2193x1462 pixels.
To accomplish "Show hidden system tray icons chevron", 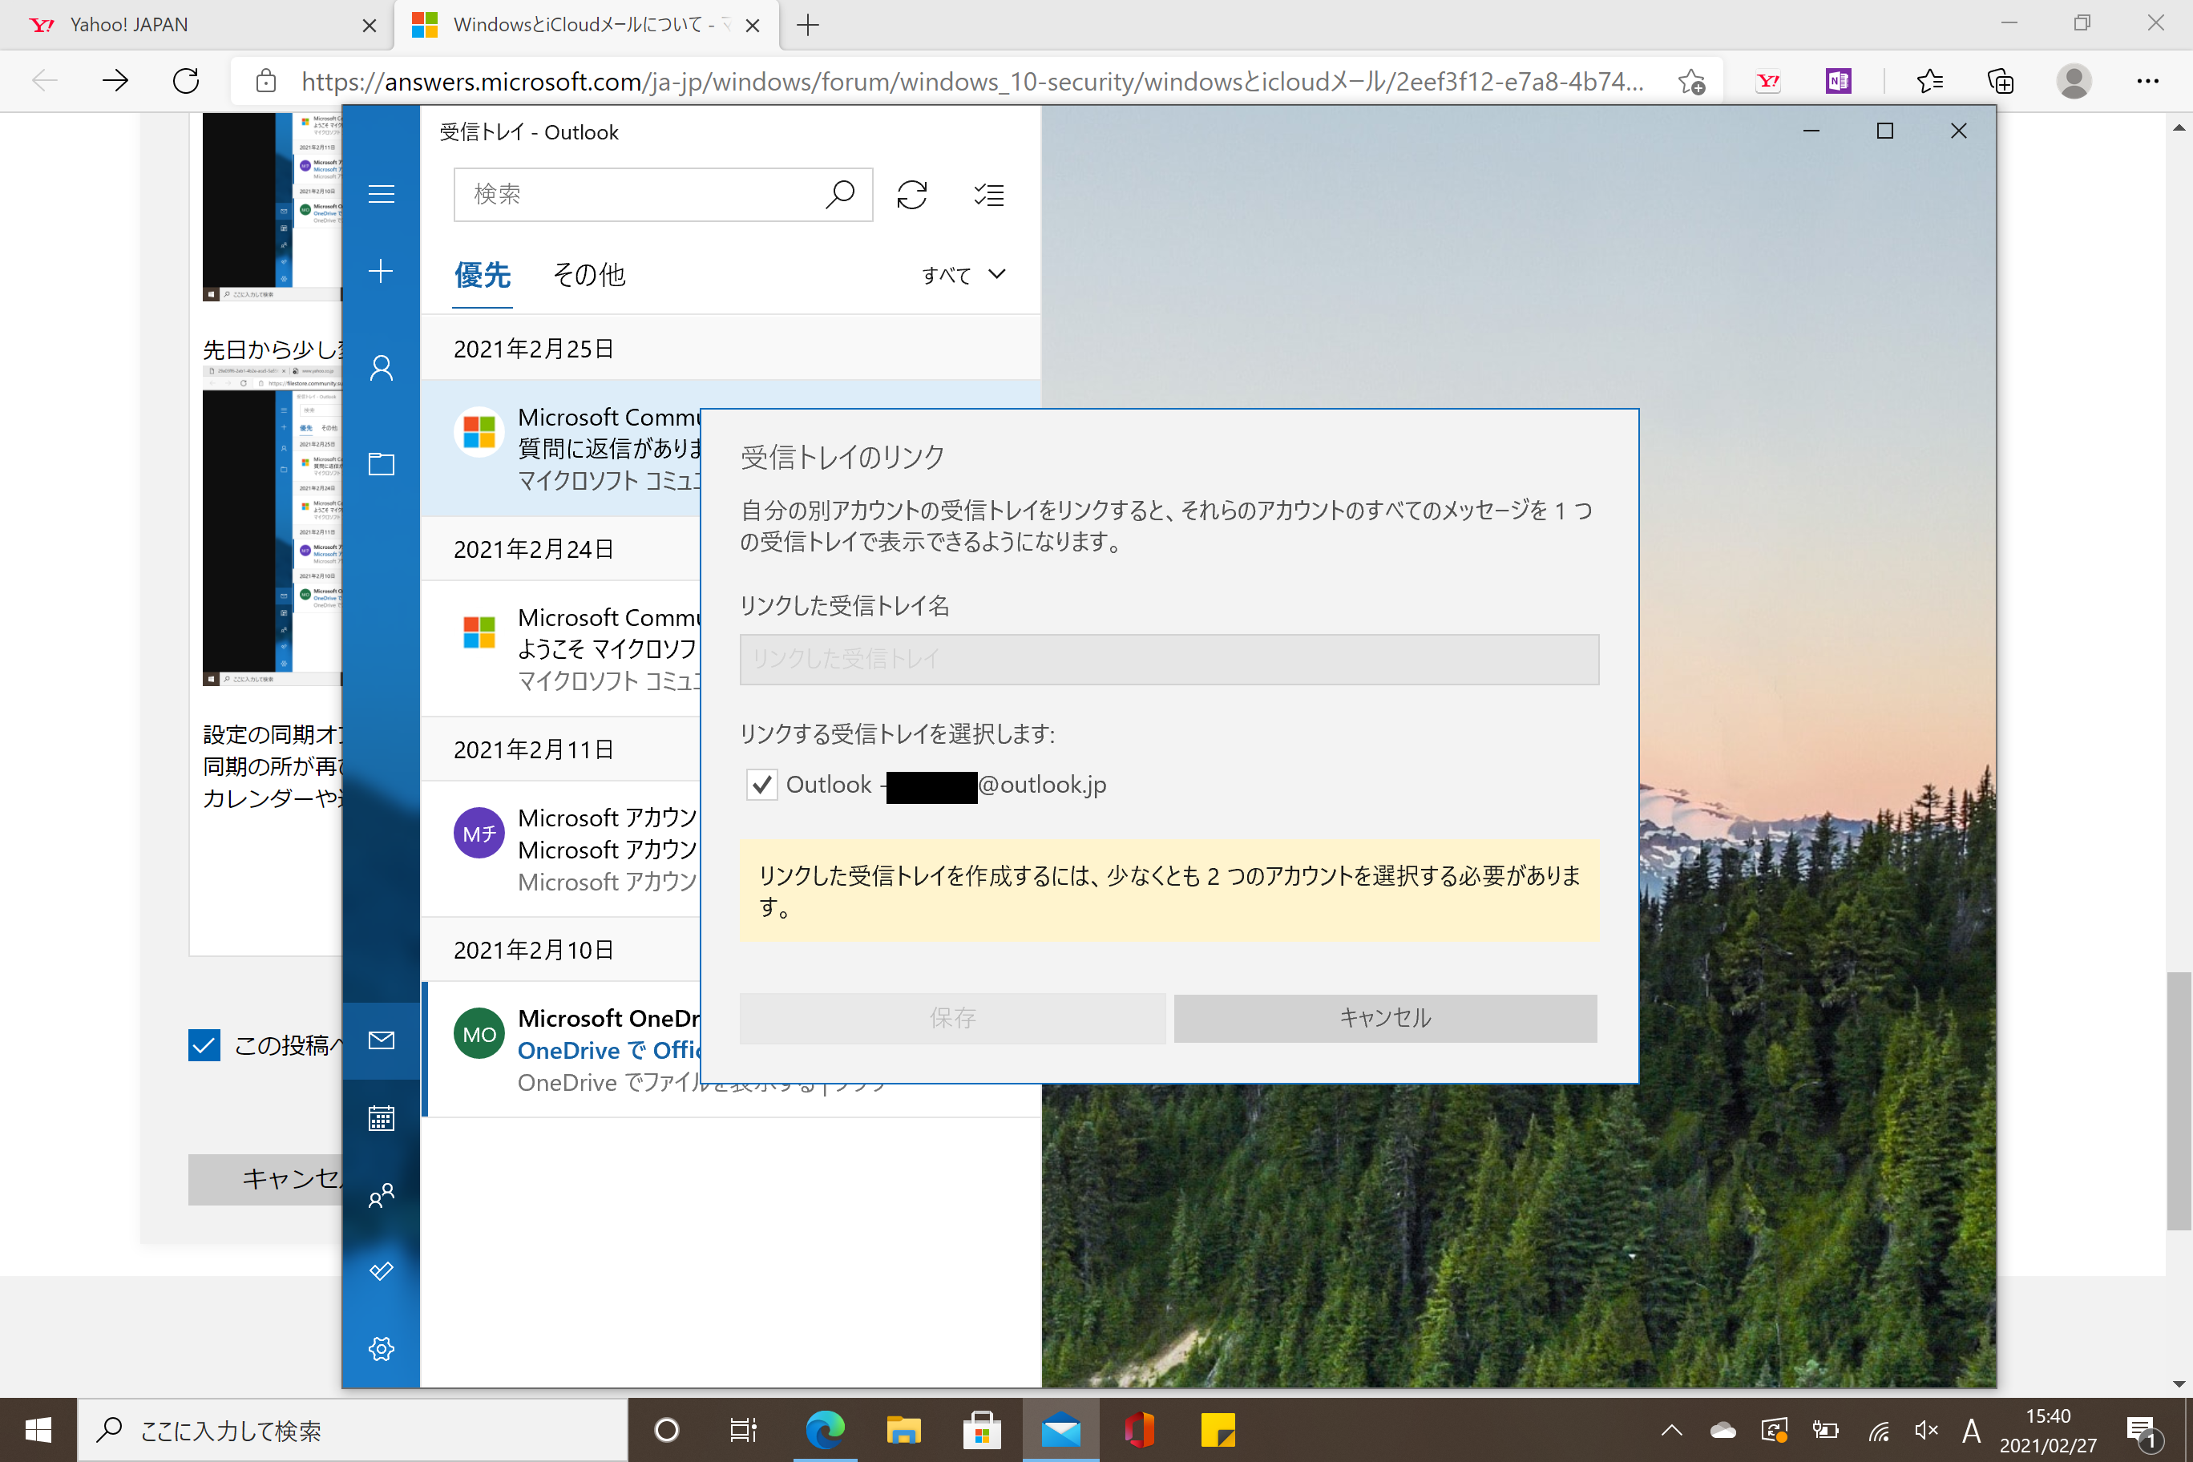I will (1671, 1430).
